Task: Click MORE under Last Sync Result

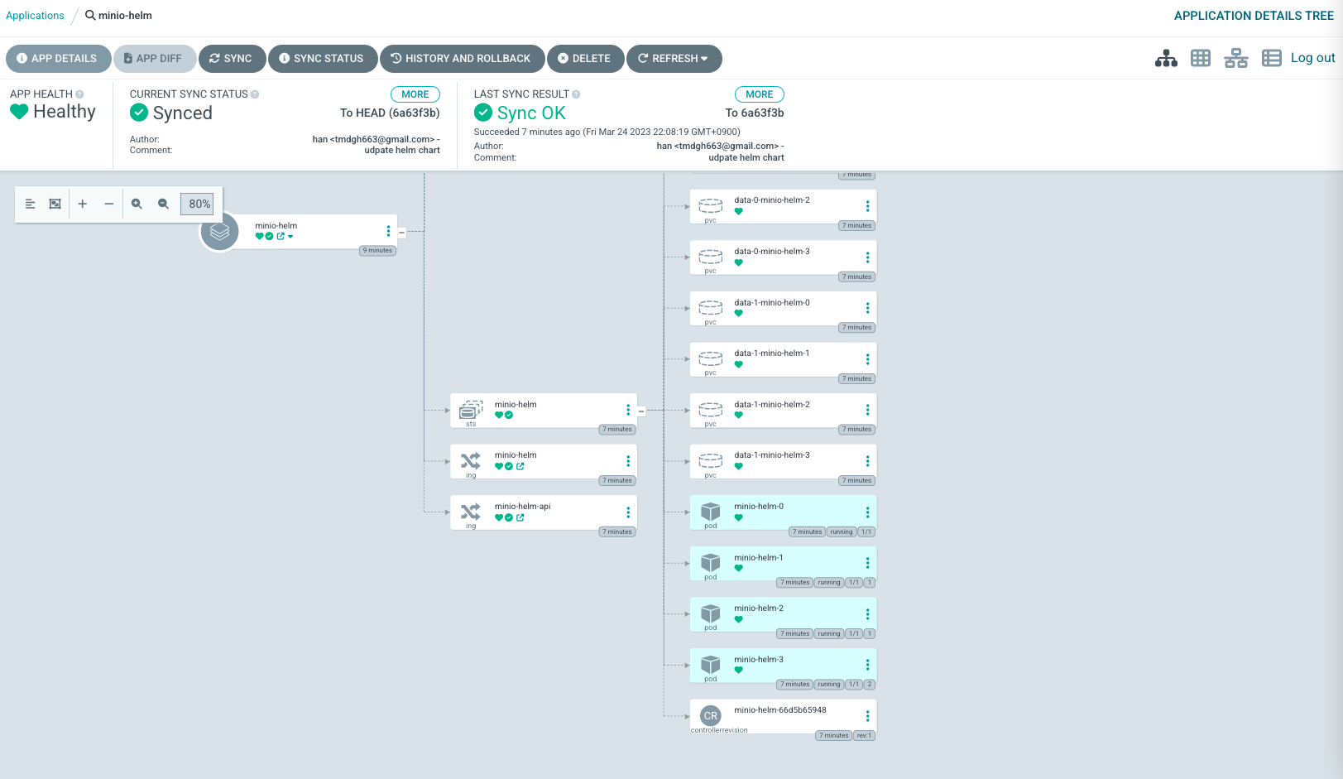Action: [x=759, y=94]
